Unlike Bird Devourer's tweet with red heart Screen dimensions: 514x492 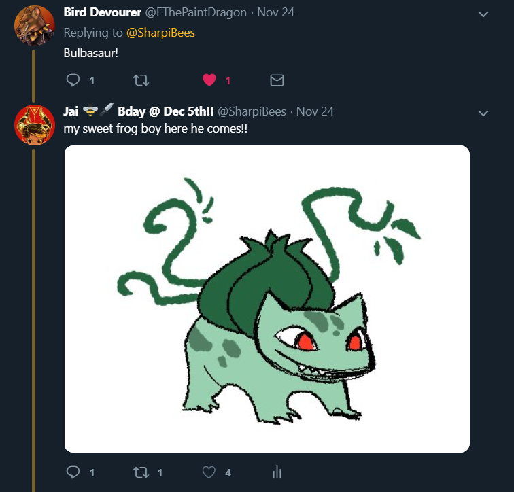pos(209,80)
